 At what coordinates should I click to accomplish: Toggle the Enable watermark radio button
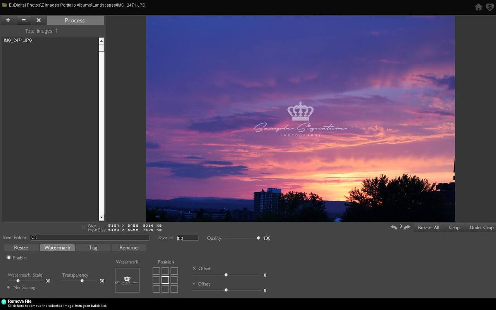9,257
